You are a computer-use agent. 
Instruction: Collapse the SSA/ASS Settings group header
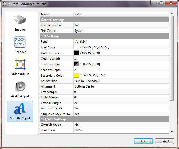pos(105,119)
